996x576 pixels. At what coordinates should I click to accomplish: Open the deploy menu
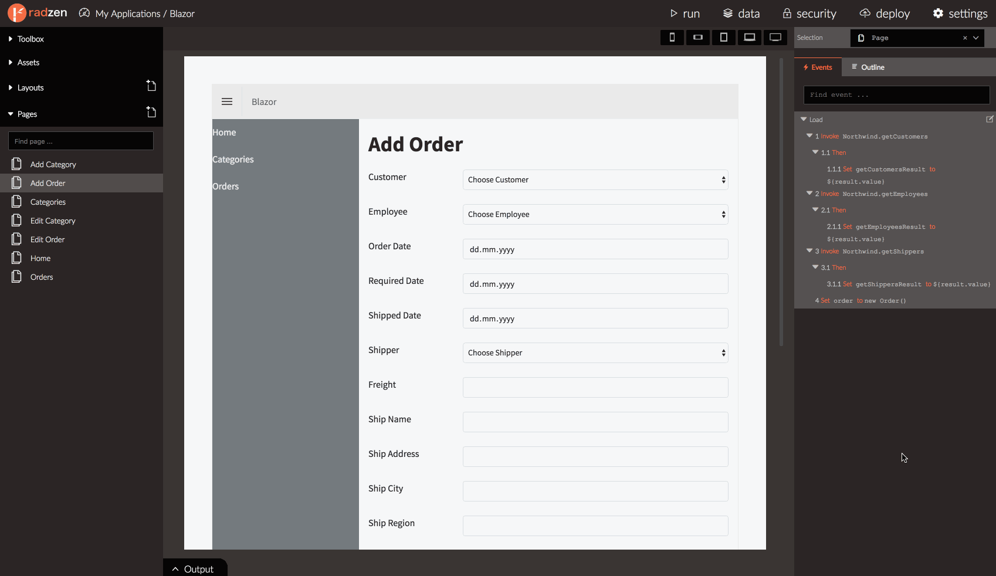pyautogui.click(x=885, y=13)
